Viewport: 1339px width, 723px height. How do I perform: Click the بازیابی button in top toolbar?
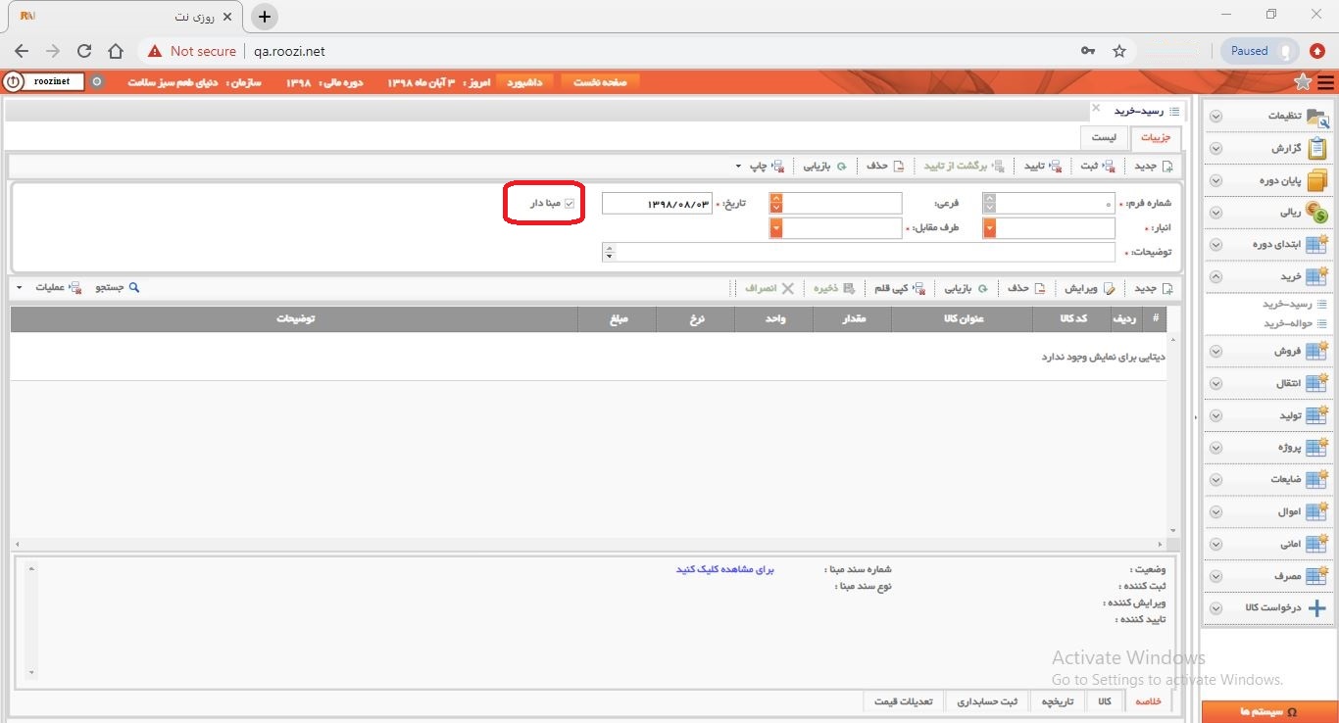[x=825, y=166]
